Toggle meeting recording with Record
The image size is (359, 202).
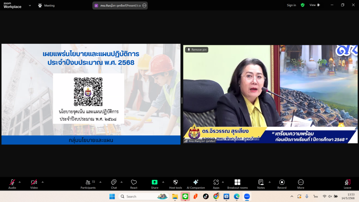click(282, 184)
